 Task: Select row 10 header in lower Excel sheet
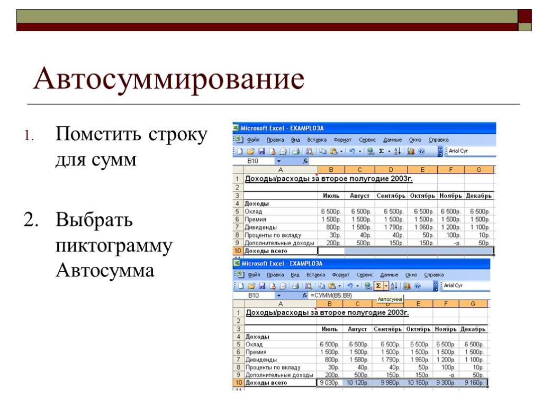point(239,383)
